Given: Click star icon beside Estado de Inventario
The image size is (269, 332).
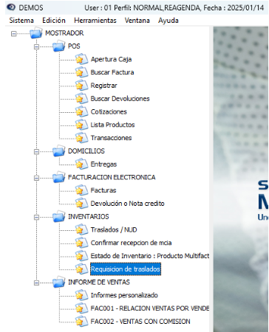Looking at the screenshot, I should pyautogui.click(x=81, y=256).
